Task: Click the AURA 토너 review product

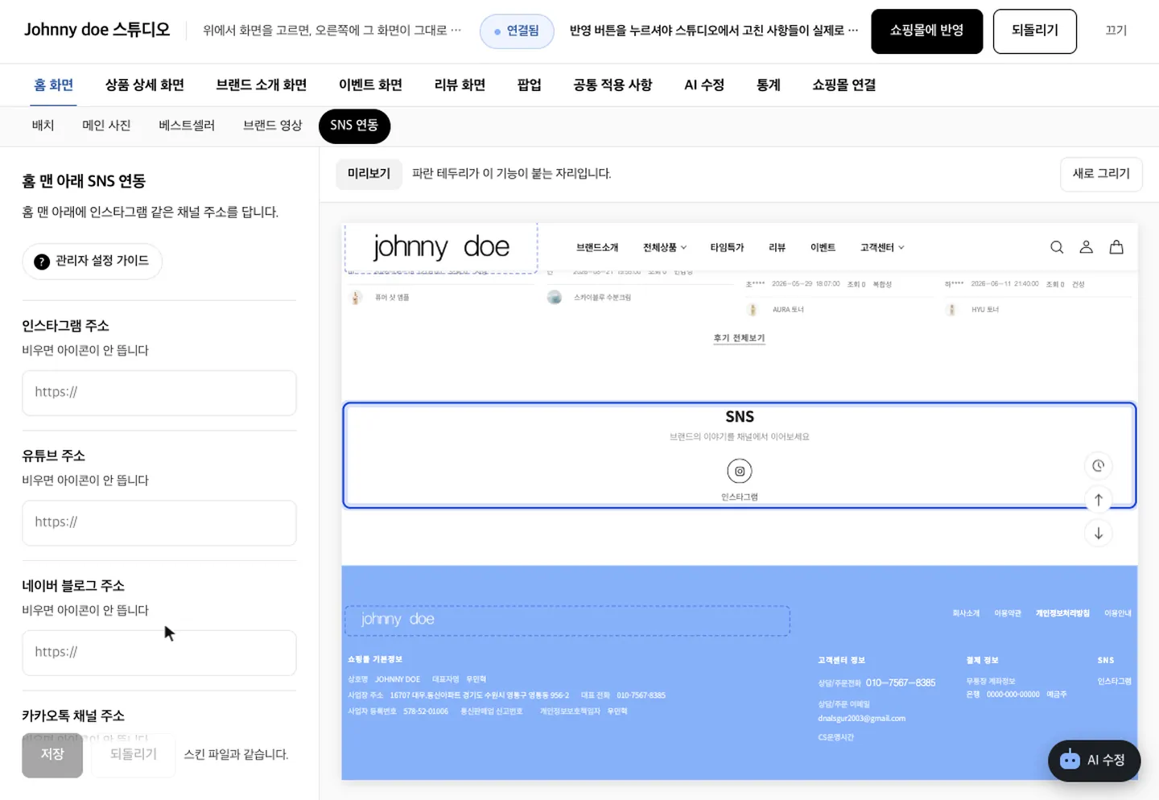Action: click(x=788, y=310)
